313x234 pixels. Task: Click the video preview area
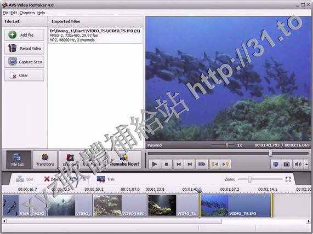point(228,79)
